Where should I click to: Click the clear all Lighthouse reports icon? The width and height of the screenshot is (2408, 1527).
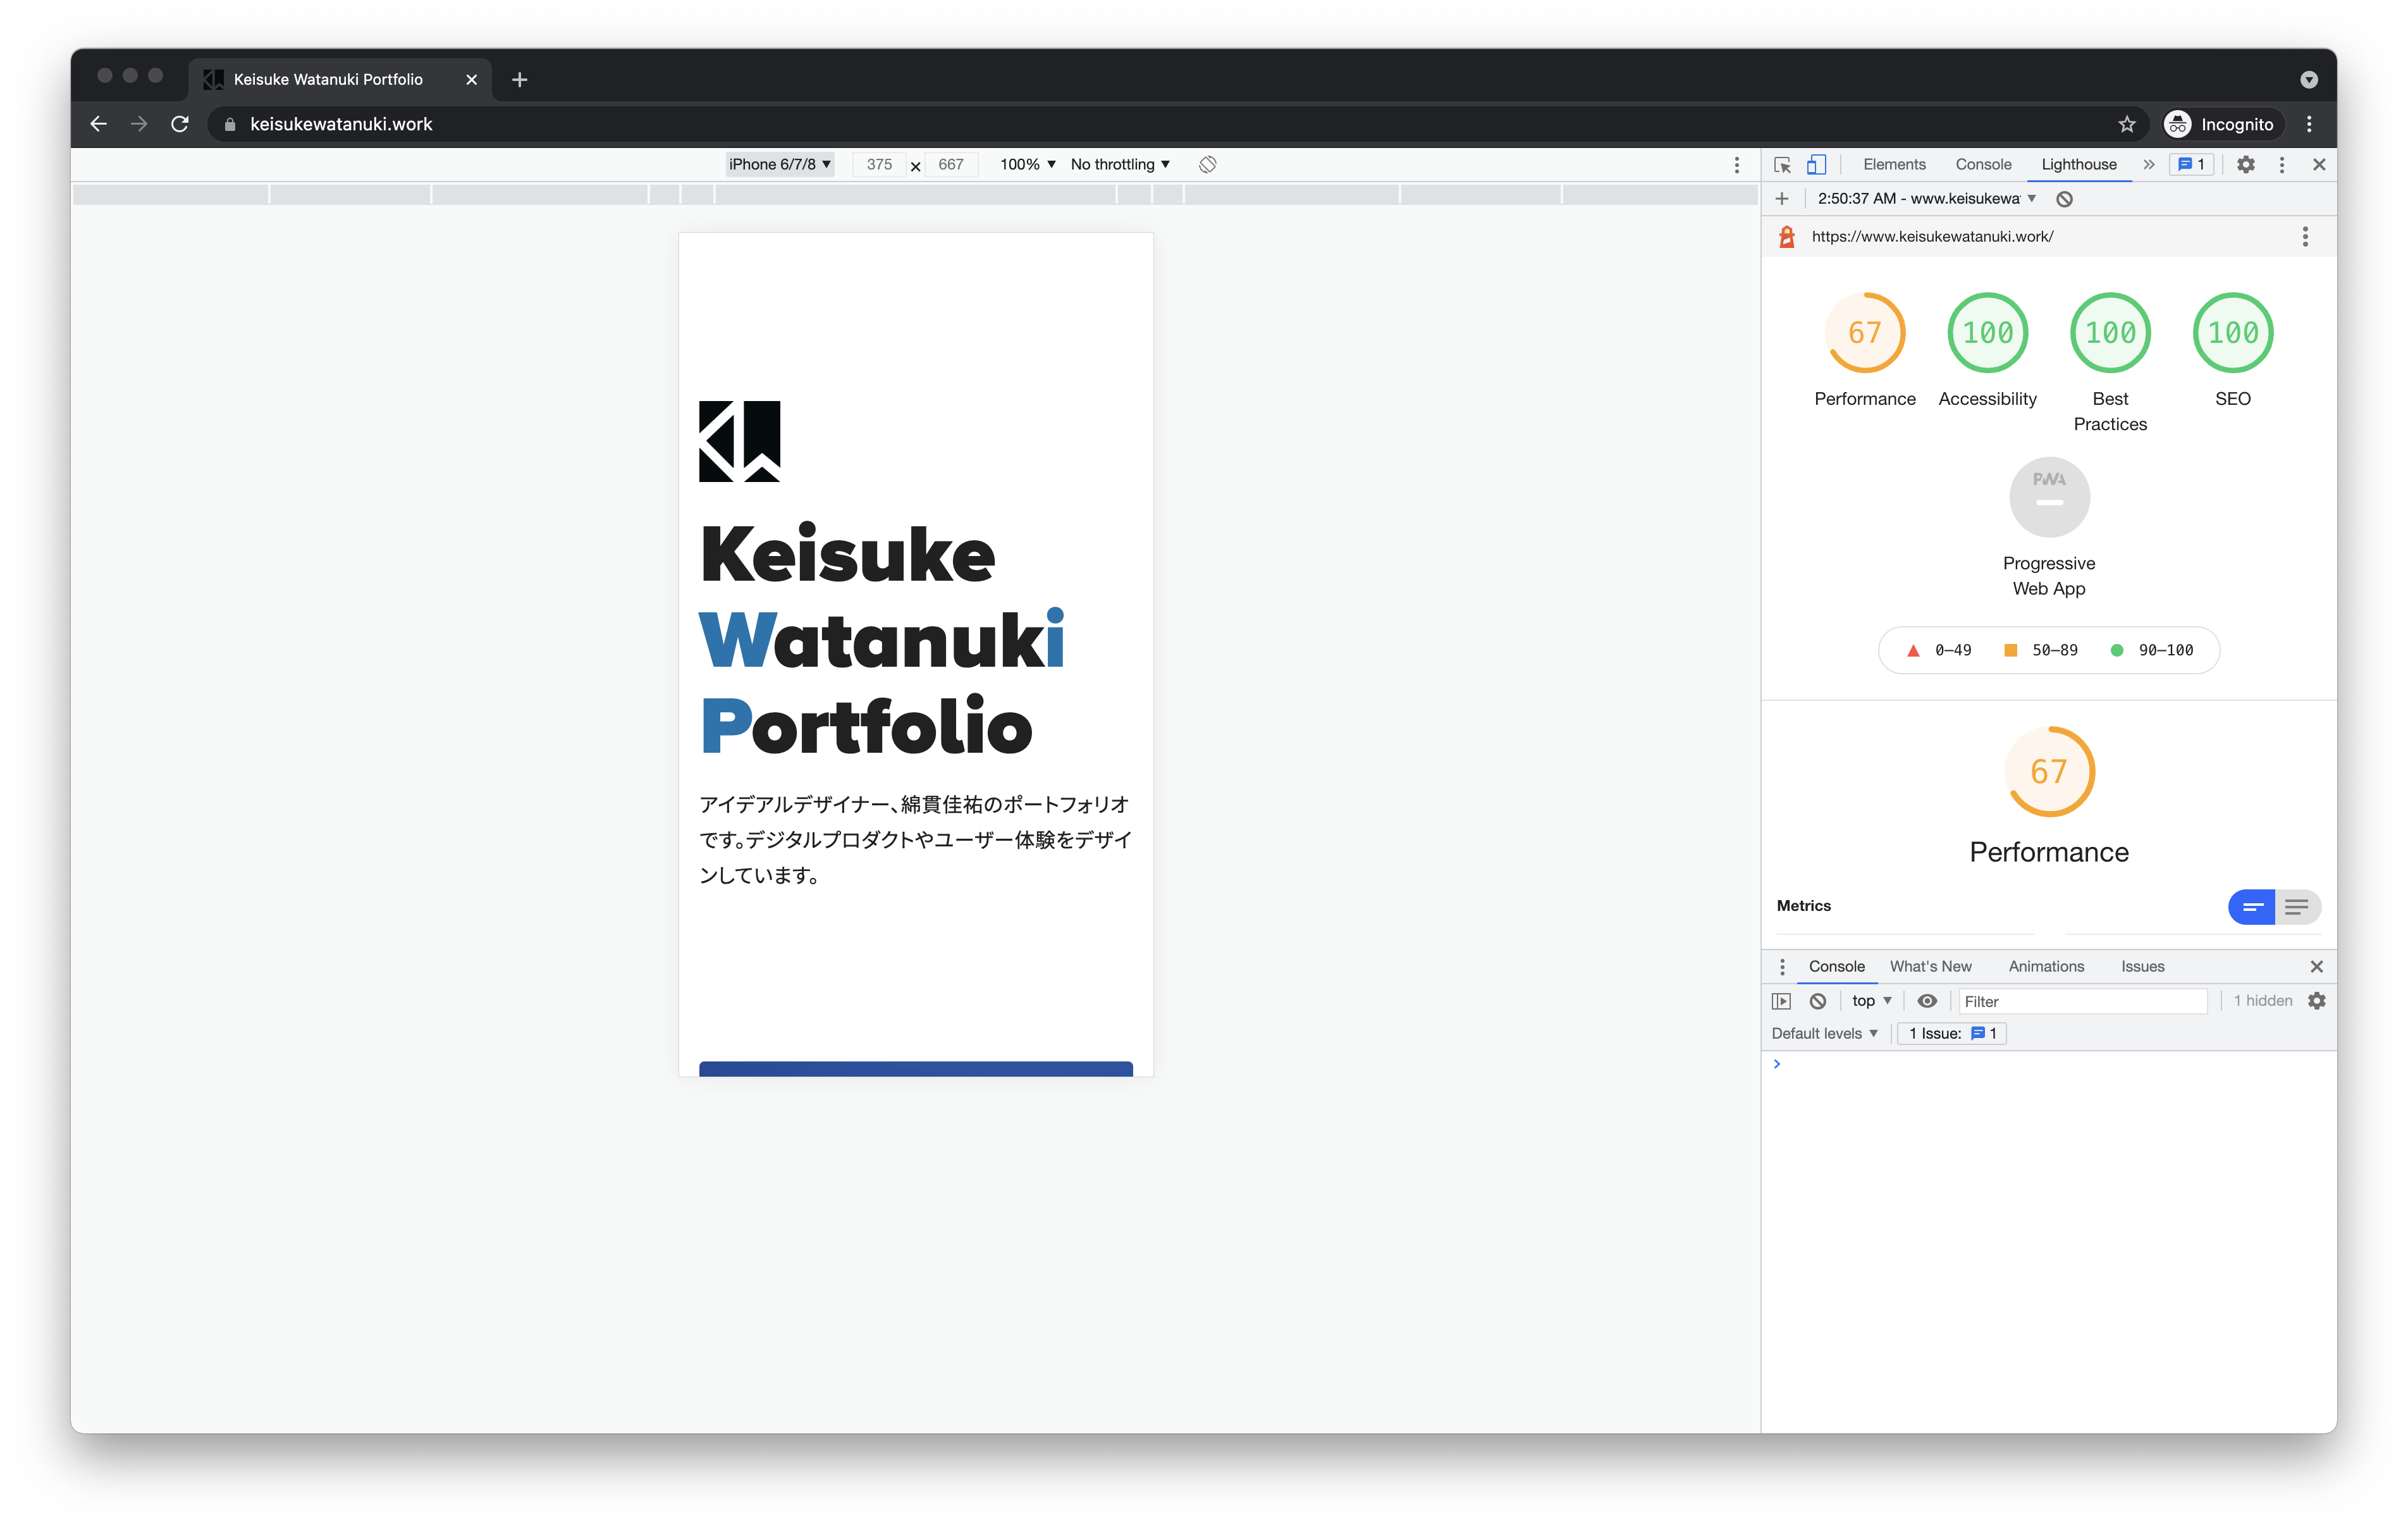(x=2064, y=199)
